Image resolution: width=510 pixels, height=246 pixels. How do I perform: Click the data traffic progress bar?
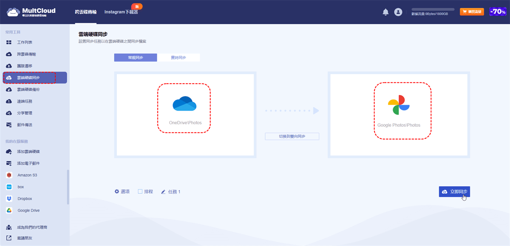tap(433, 9)
